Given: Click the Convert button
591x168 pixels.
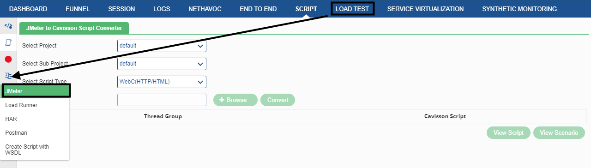Looking at the screenshot, I should point(277,100).
